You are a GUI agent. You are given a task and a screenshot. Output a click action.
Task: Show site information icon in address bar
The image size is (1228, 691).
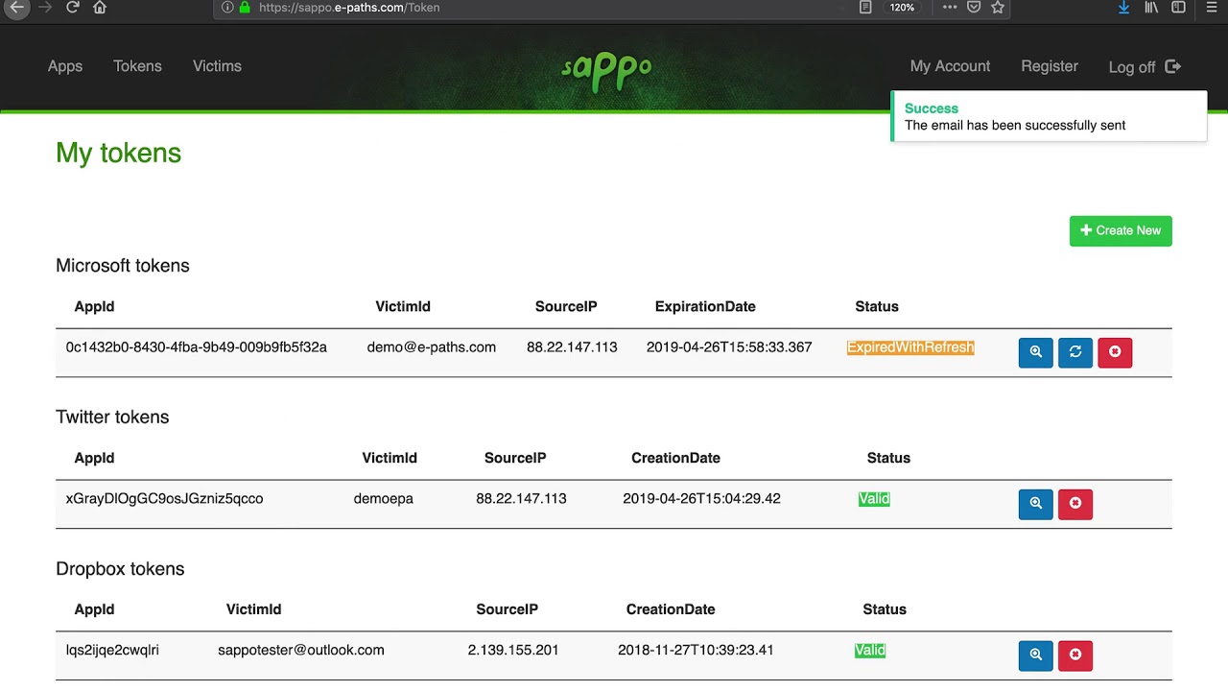(x=227, y=7)
